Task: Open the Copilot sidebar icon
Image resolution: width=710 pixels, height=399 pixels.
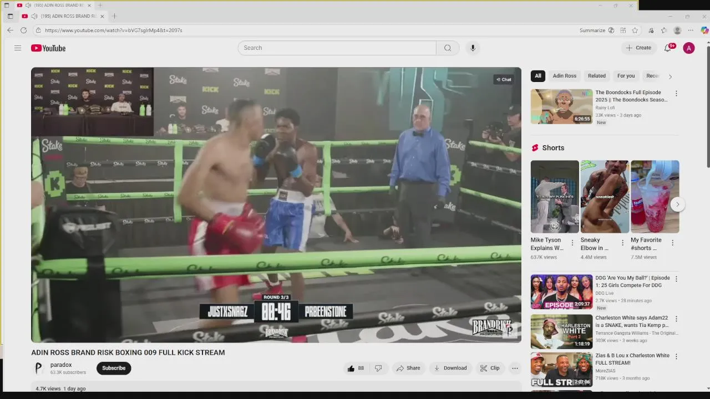Action: pyautogui.click(x=704, y=30)
